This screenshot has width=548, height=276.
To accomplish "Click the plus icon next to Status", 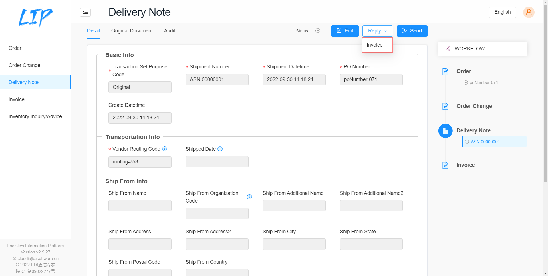I will coord(318,31).
